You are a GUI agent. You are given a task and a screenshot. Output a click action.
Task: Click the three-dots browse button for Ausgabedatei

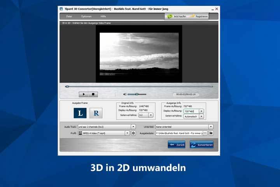point(205,133)
